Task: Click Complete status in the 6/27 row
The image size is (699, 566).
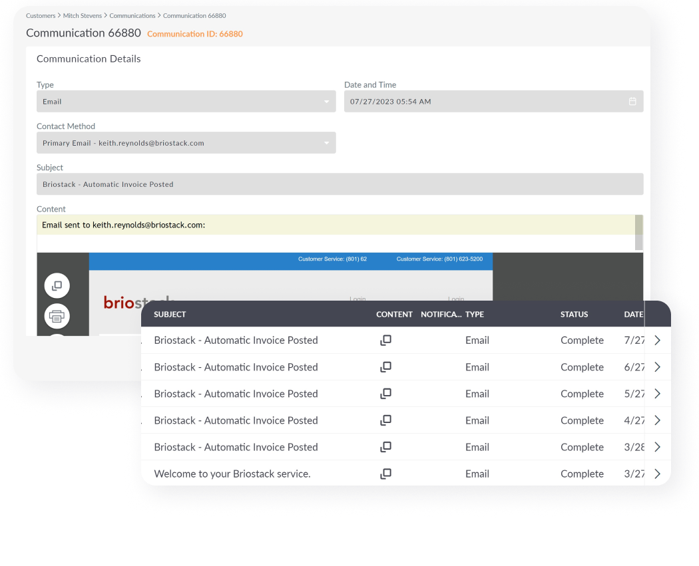Action: pyautogui.click(x=582, y=367)
